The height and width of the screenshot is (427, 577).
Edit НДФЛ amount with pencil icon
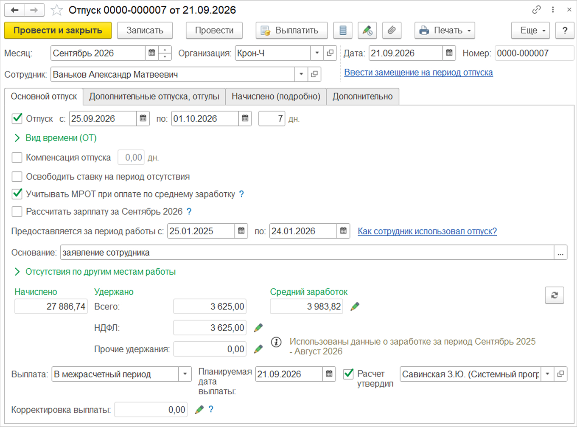pyautogui.click(x=258, y=328)
